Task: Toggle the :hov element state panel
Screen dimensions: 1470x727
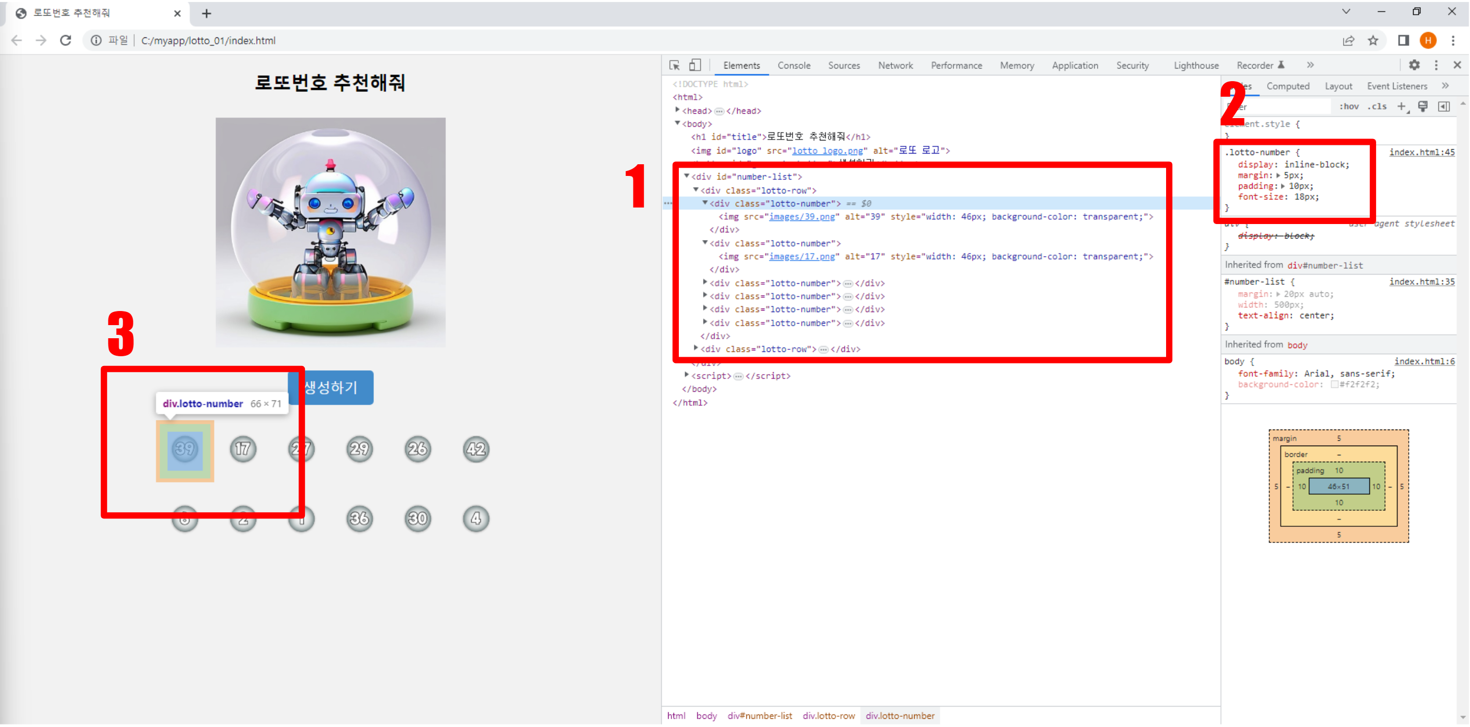Action: pyautogui.click(x=1349, y=106)
